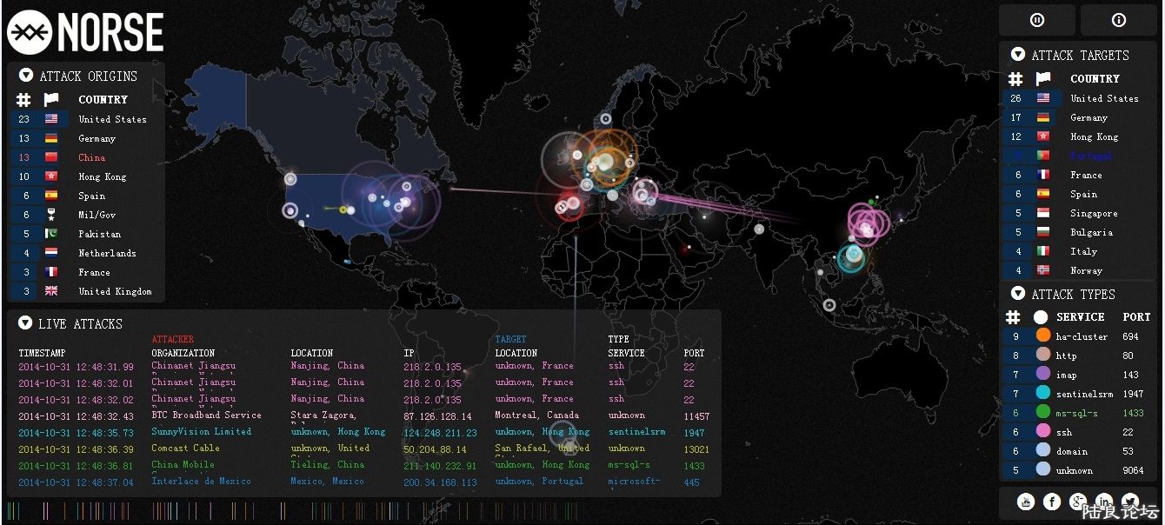Open the Facebook share icon

tap(1051, 502)
